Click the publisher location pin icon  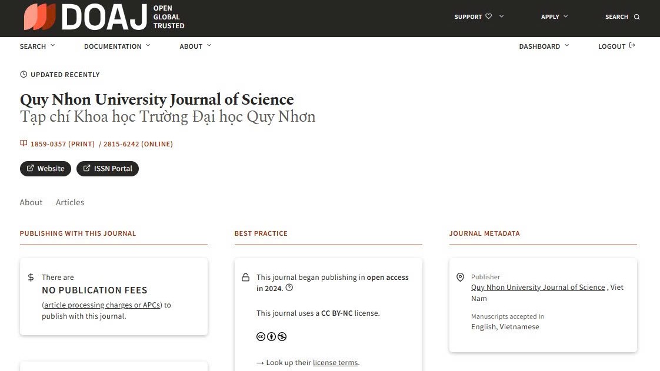tap(460, 278)
